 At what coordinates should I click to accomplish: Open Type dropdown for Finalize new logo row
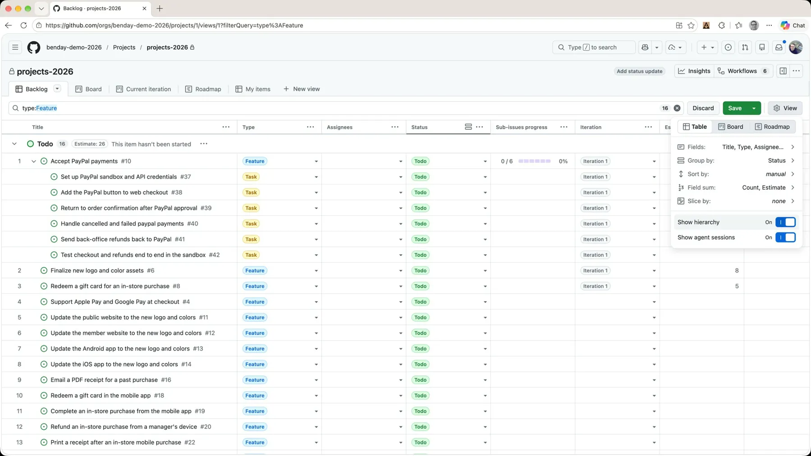[x=316, y=271]
